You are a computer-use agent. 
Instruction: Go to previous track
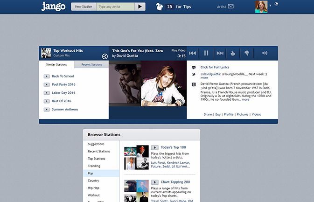[192, 53]
